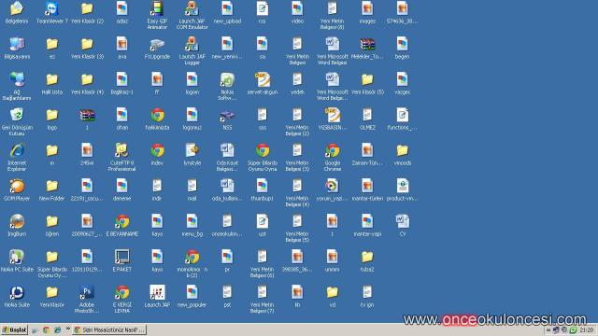Select the Adobe Photoshop shortcut

click(x=87, y=299)
